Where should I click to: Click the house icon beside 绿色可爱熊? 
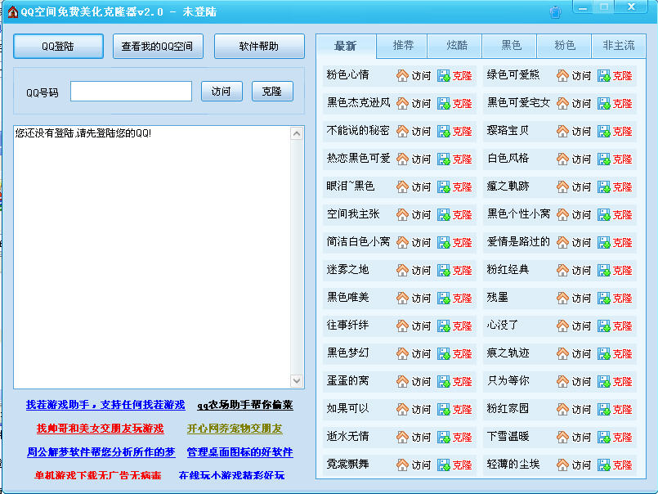(562, 75)
